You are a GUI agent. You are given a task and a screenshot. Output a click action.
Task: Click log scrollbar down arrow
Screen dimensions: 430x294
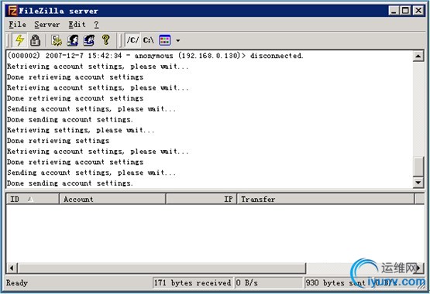point(418,183)
